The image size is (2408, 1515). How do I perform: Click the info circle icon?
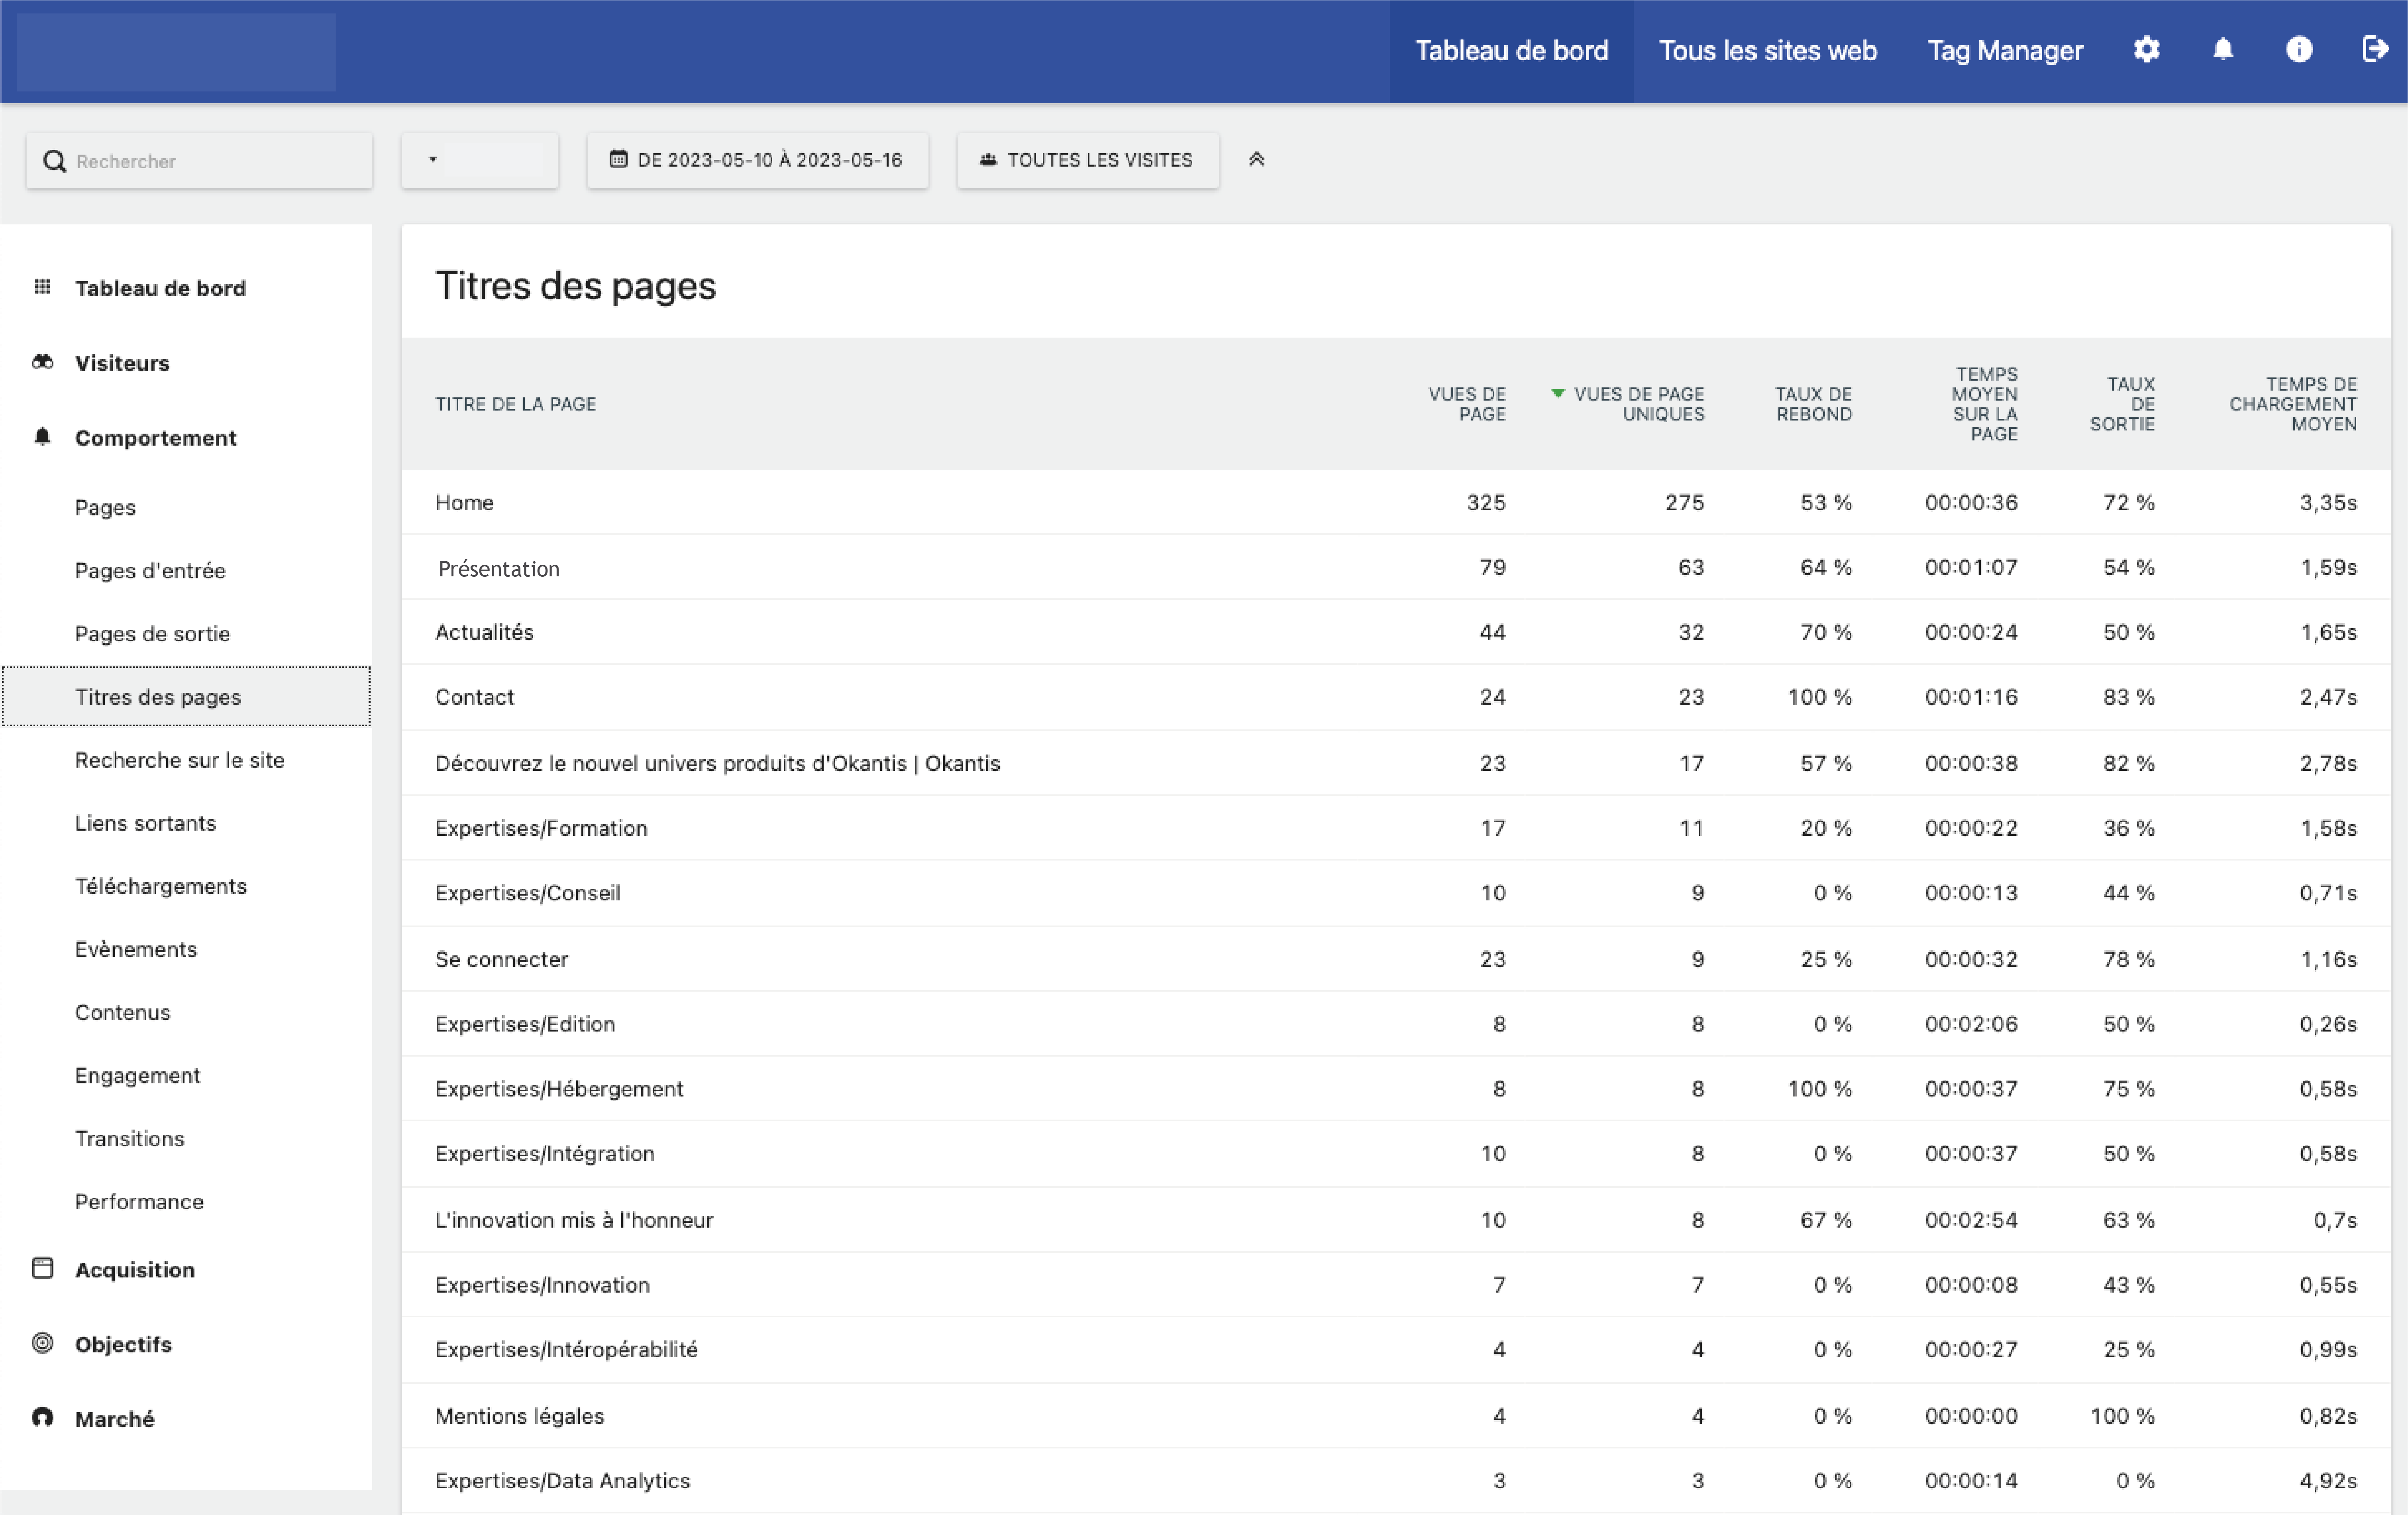[2299, 50]
